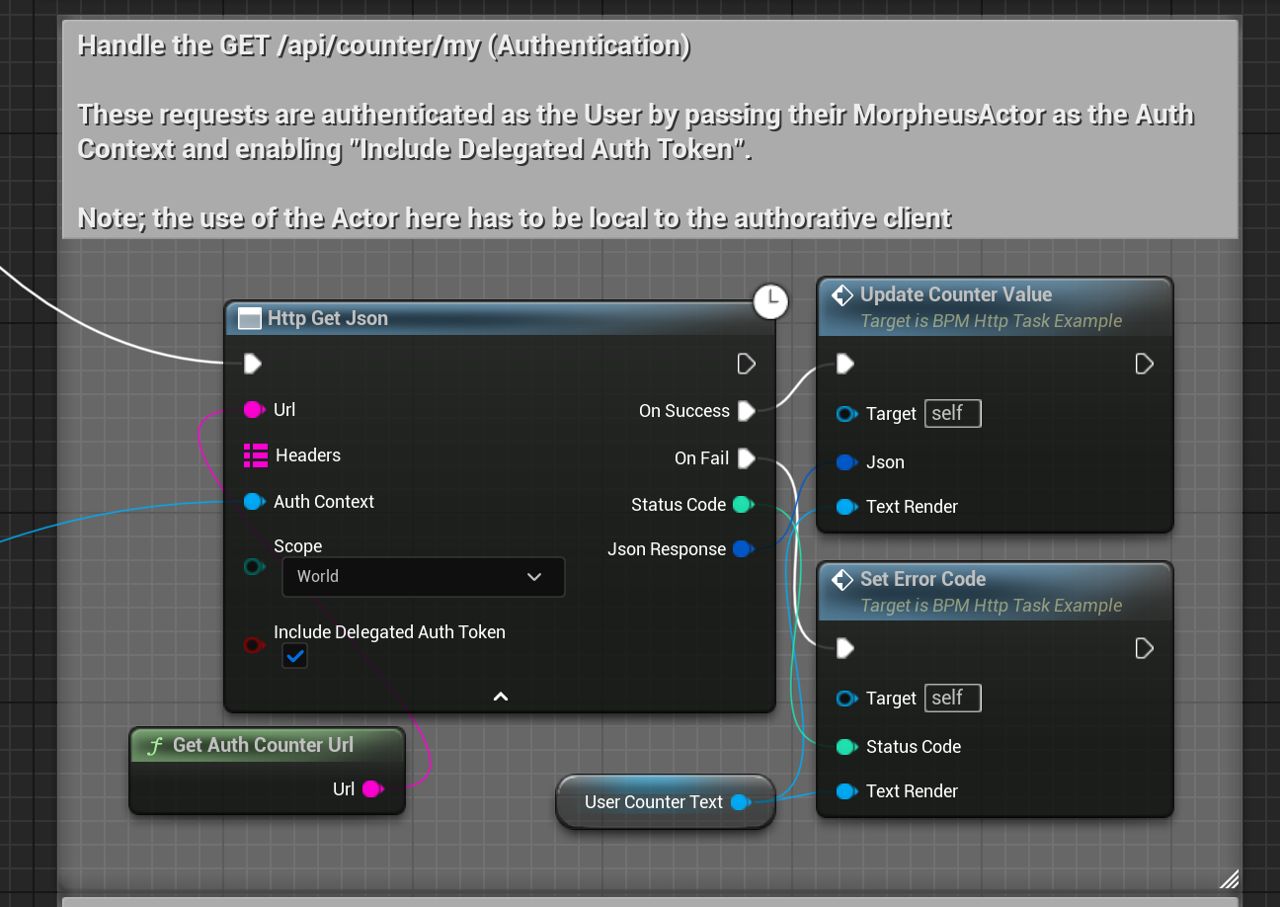Image resolution: width=1280 pixels, height=907 pixels.
Task: Click the Target self field on Update Counter Value
Action: 952,414
